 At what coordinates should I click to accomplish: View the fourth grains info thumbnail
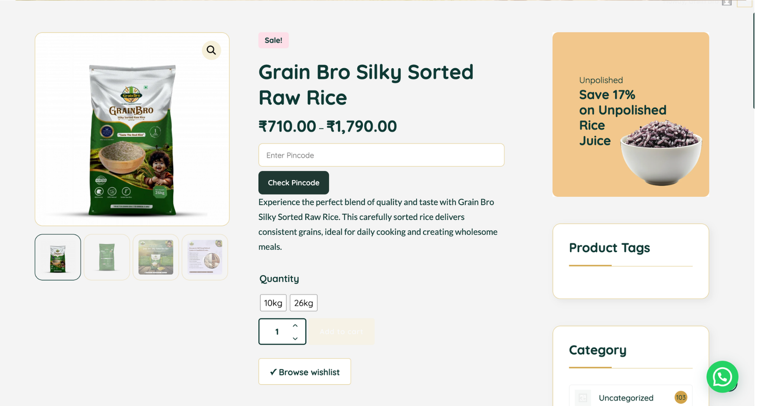205,257
